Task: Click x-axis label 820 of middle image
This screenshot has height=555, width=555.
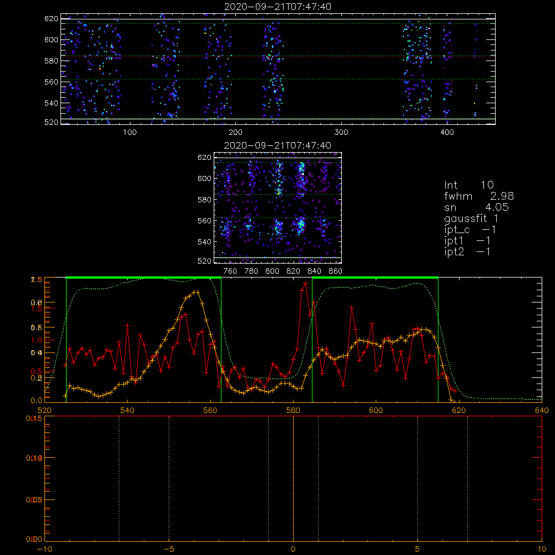Action: tap(294, 271)
